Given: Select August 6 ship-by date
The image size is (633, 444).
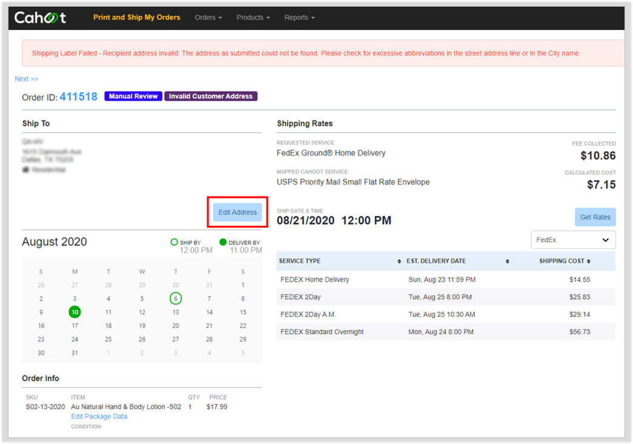Looking at the screenshot, I should click(176, 298).
